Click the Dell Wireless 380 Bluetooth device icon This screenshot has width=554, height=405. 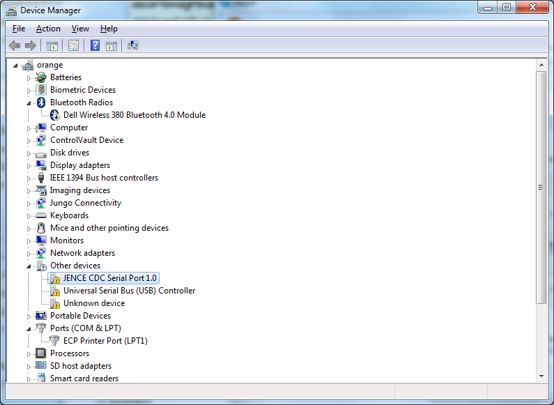[x=54, y=115]
